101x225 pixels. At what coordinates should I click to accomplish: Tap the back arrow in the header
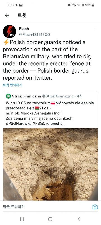[7, 15]
